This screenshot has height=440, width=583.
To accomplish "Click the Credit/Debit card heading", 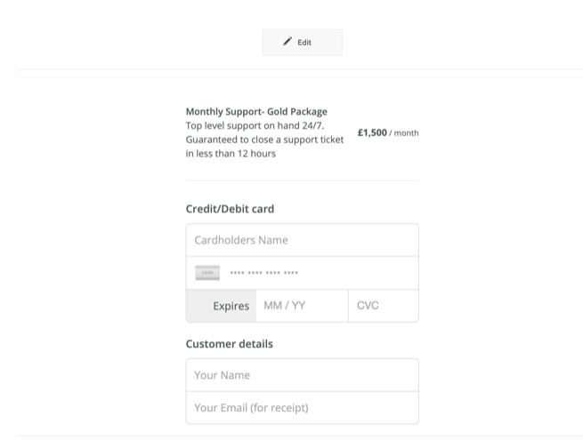I will (x=230, y=209).
